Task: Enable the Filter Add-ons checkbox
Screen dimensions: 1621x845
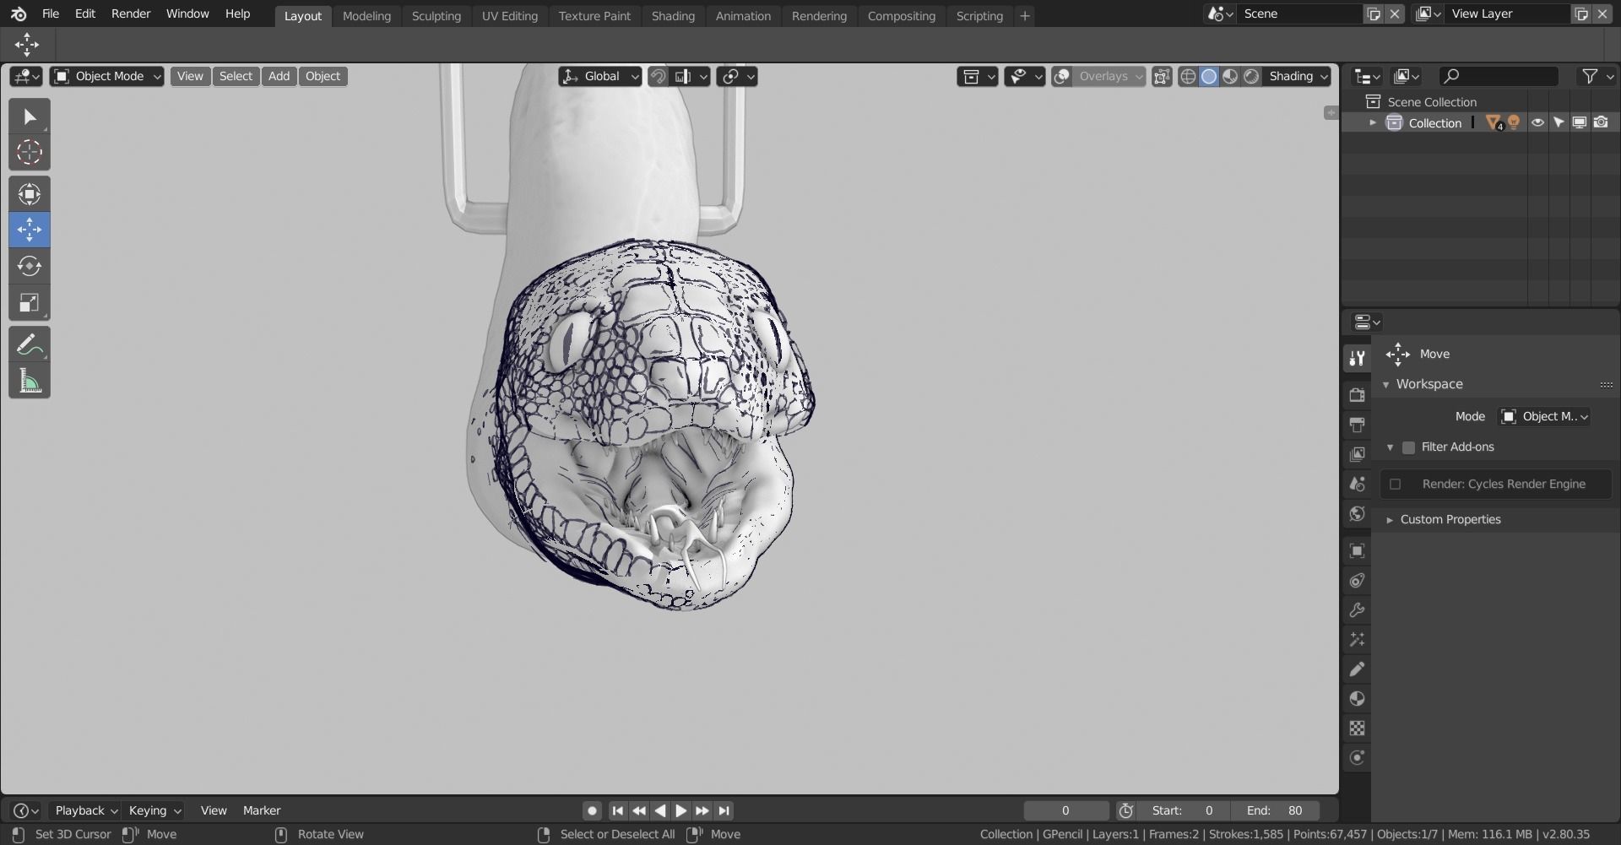Action: click(1408, 447)
